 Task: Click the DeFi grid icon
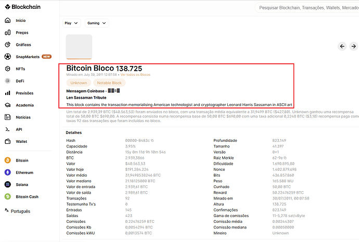pos(8,80)
